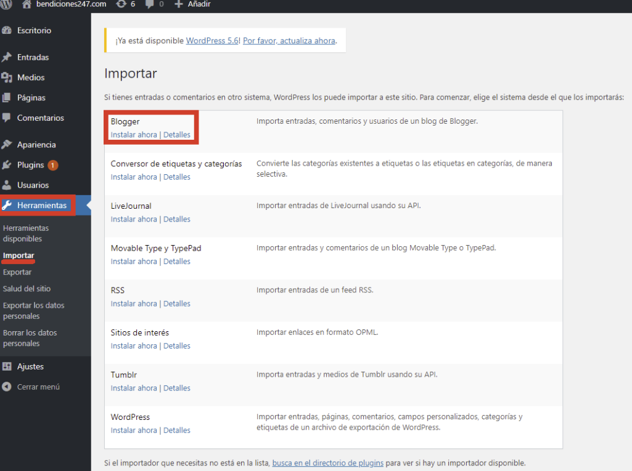Click the Páginas pages icon
The image size is (632, 471).
[6, 97]
